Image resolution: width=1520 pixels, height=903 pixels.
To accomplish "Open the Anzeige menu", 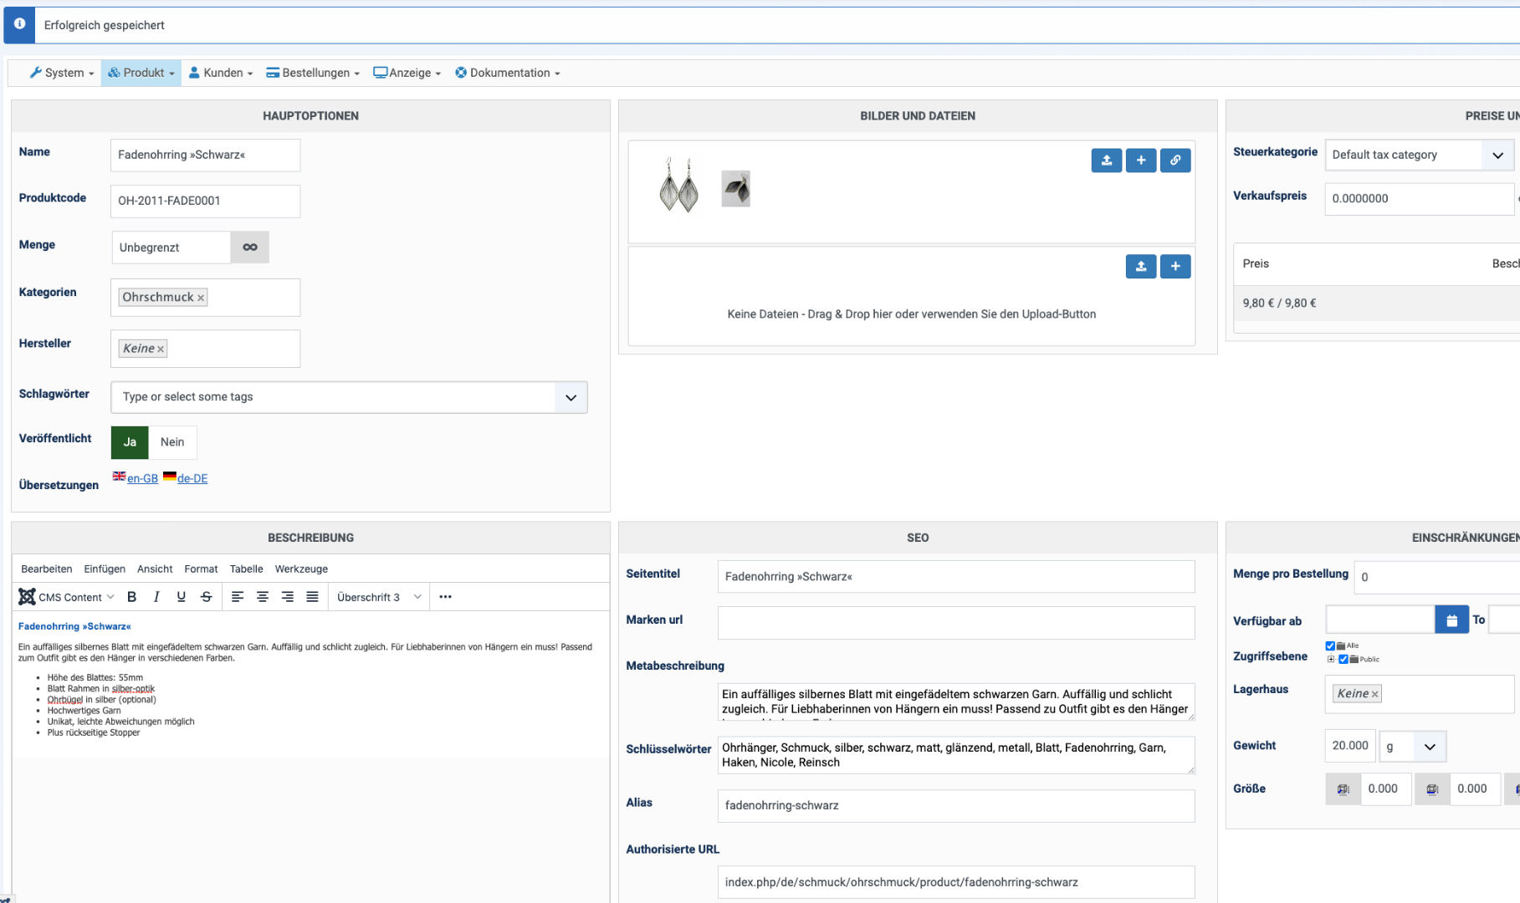I will [407, 73].
